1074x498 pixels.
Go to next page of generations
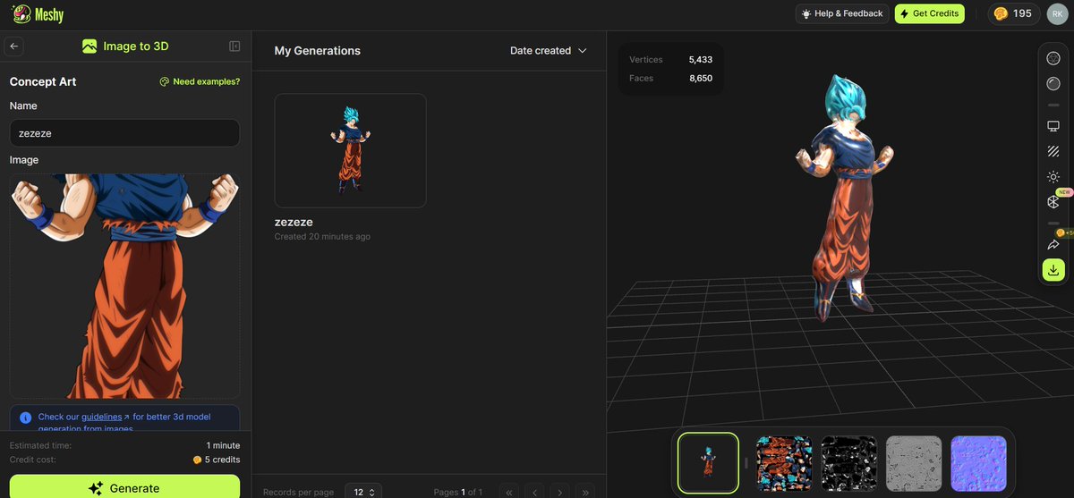tap(559, 492)
